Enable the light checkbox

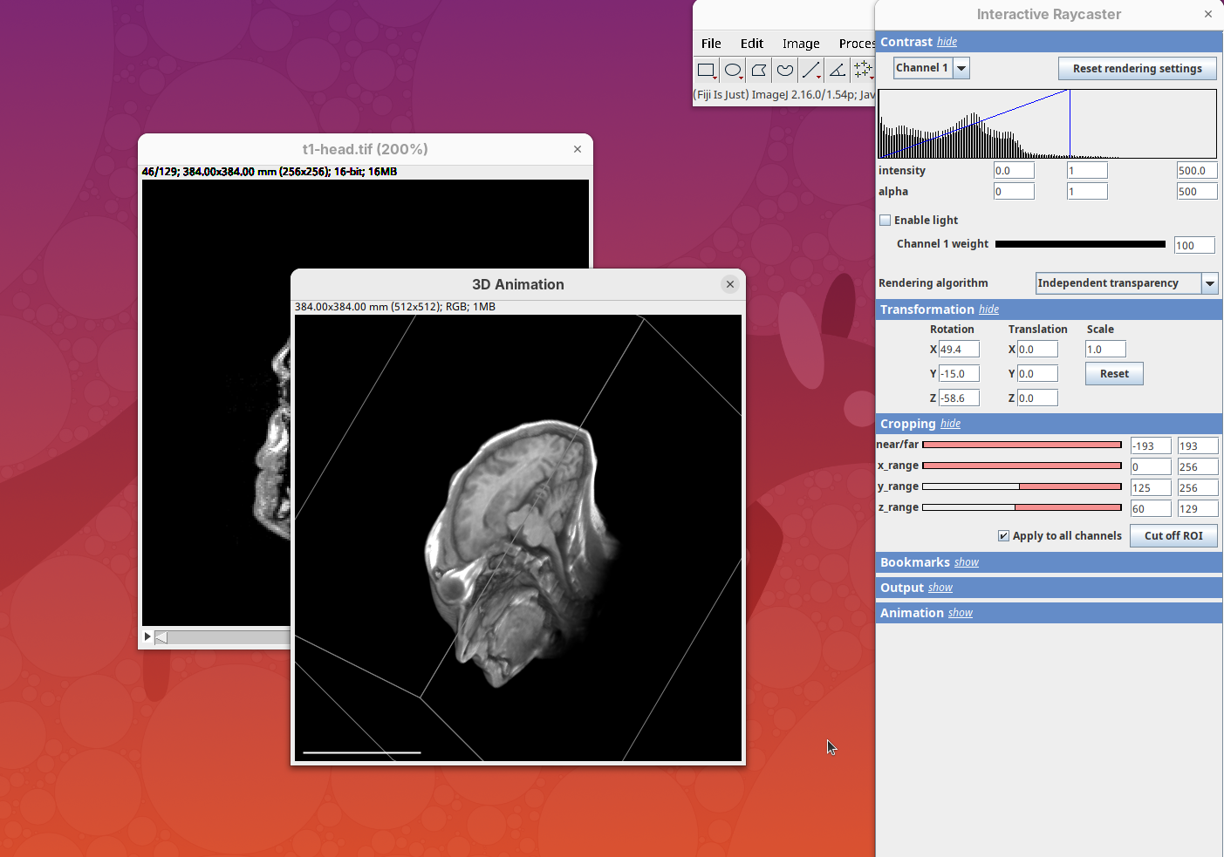[886, 221]
